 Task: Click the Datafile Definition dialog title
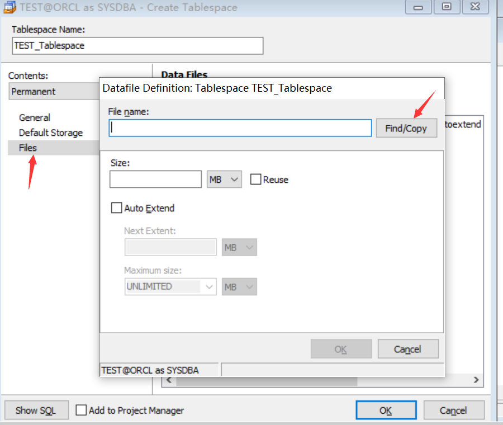(x=217, y=88)
